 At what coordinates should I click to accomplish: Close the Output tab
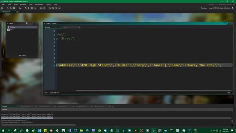click(x=18, y=106)
